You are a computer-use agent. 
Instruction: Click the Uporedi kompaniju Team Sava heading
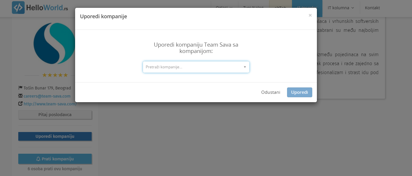pos(196,48)
